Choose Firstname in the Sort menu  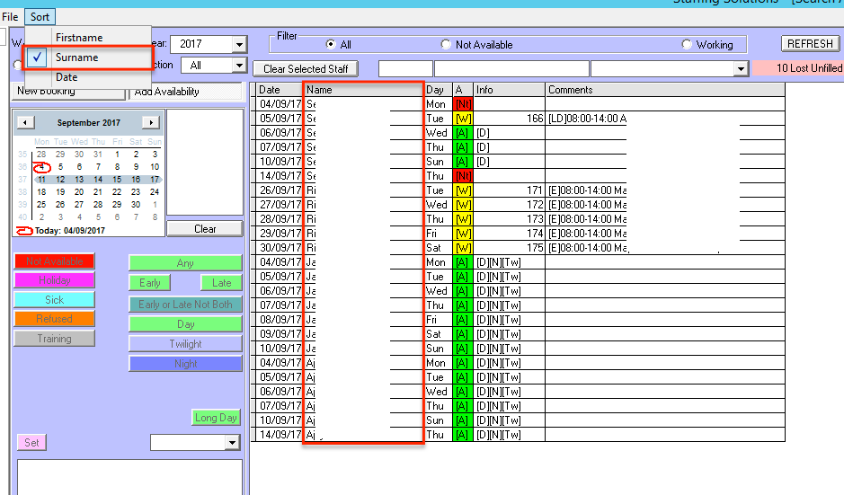tap(78, 38)
